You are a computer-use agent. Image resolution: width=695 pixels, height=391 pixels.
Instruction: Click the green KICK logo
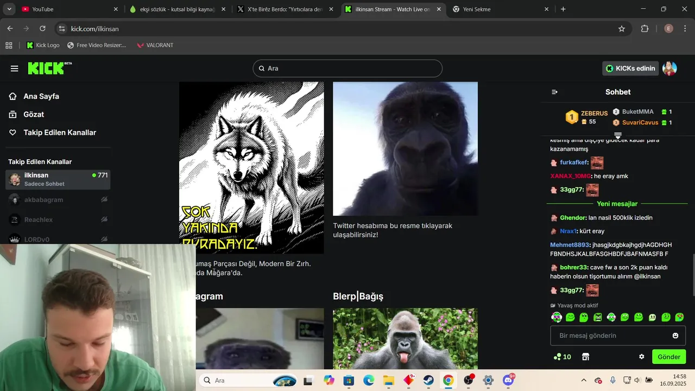(x=49, y=68)
